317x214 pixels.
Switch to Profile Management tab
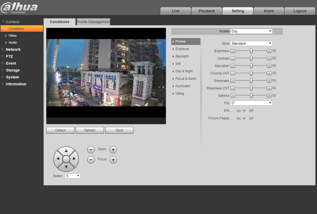pos(93,22)
